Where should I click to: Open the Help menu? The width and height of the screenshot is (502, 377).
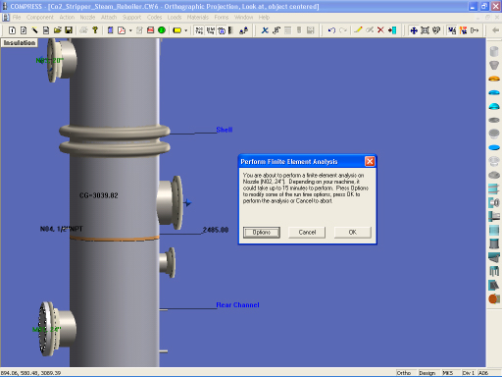(x=264, y=18)
